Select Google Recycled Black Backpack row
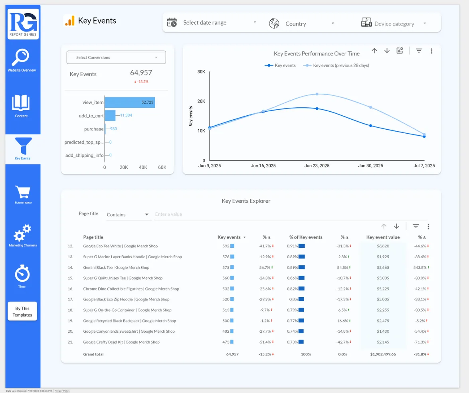Viewport: 469px width, 393px height. (x=248, y=321)
